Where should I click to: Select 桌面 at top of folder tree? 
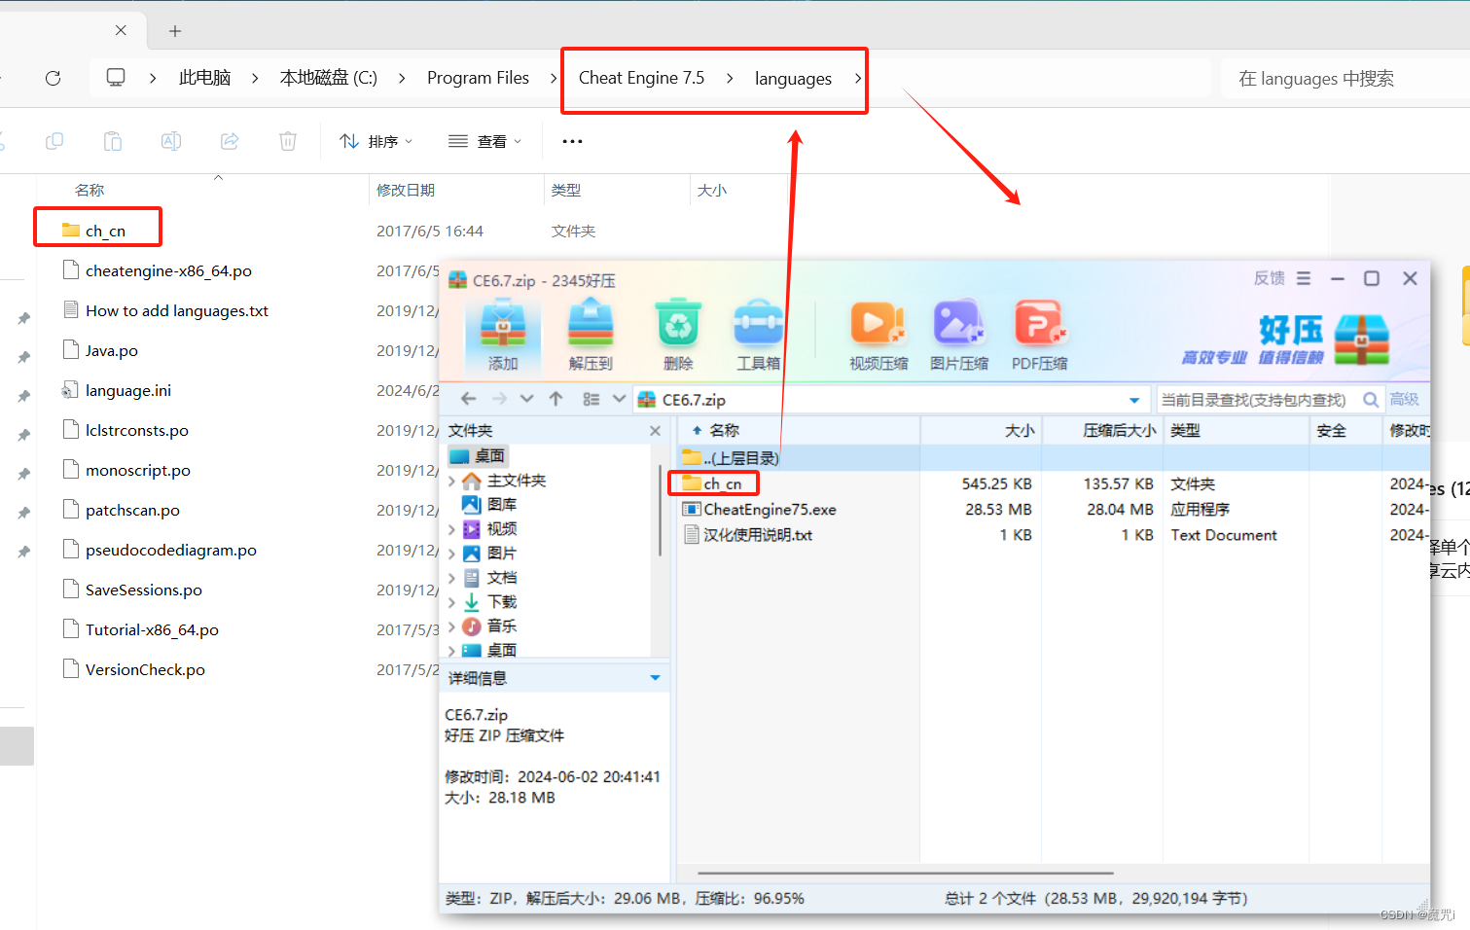pos(478,455)
